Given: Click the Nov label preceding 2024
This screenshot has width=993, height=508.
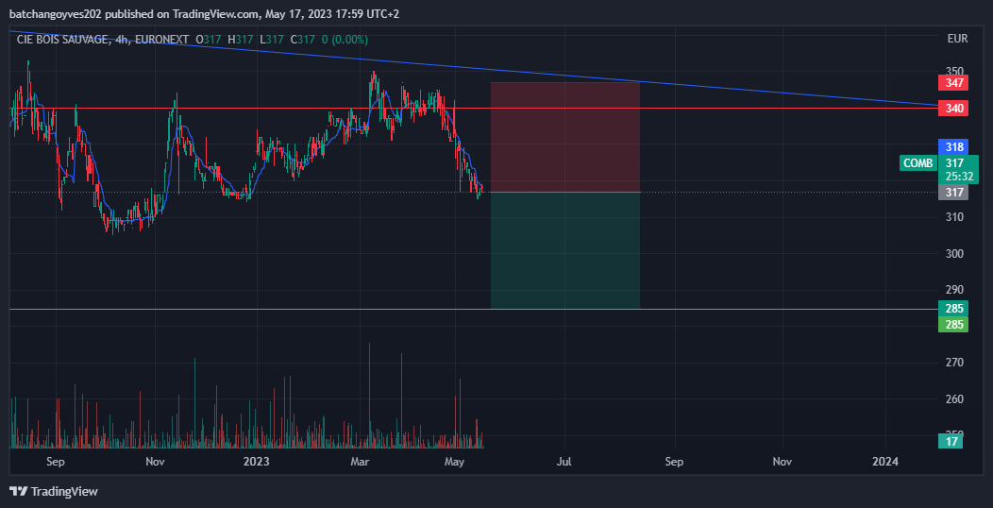Looking at the screenshot, I should click(783, 462).
